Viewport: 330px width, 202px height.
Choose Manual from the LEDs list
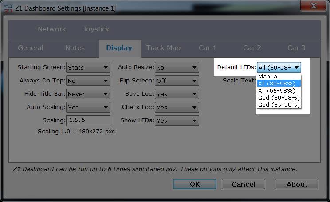point(279,76)
